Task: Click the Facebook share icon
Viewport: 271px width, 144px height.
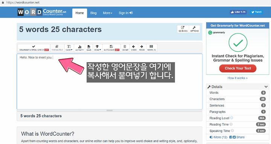Action: click(x=231, y=137)
